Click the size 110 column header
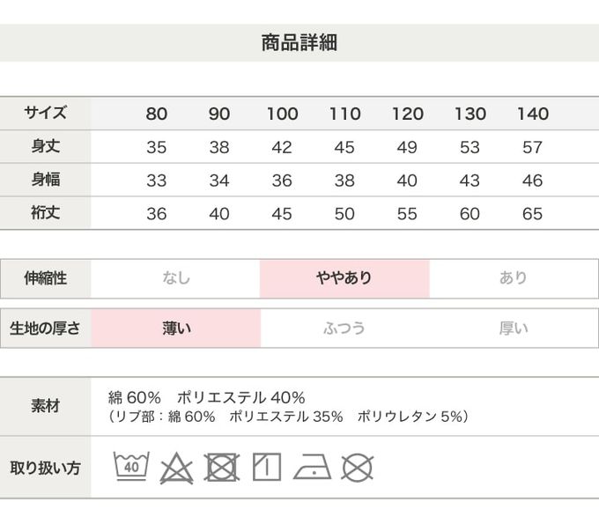The height and width of the screenshot is (524, 599). tap(344, 114)
